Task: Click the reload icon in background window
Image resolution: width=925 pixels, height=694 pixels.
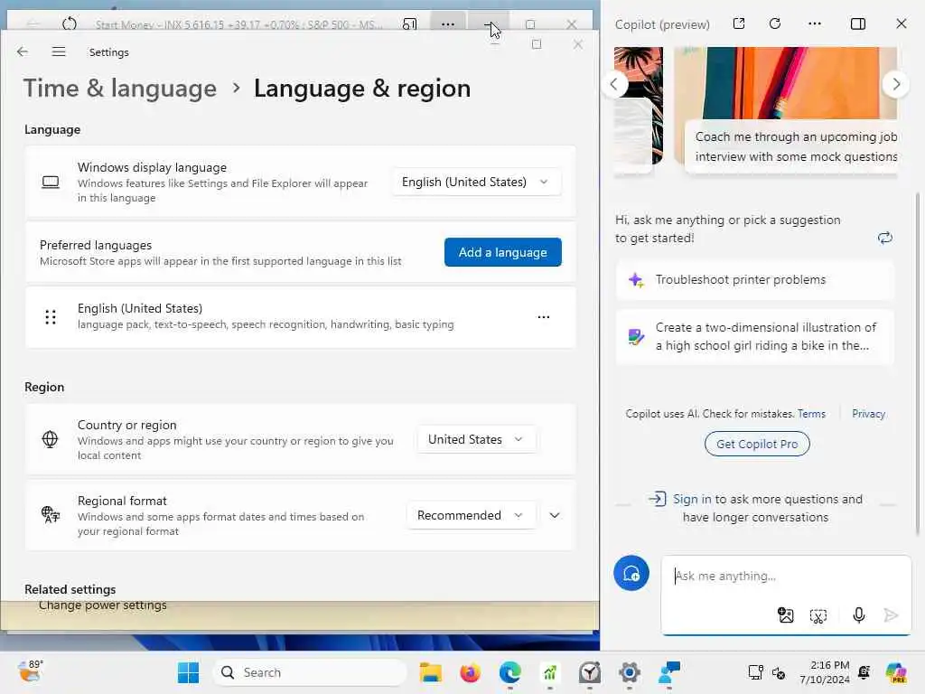Action: (70, 24)
